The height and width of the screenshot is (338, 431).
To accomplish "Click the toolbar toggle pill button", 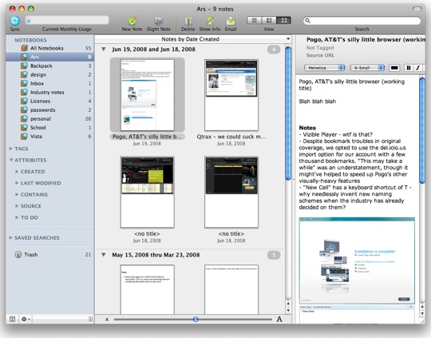I will click(x=417, y=9).
